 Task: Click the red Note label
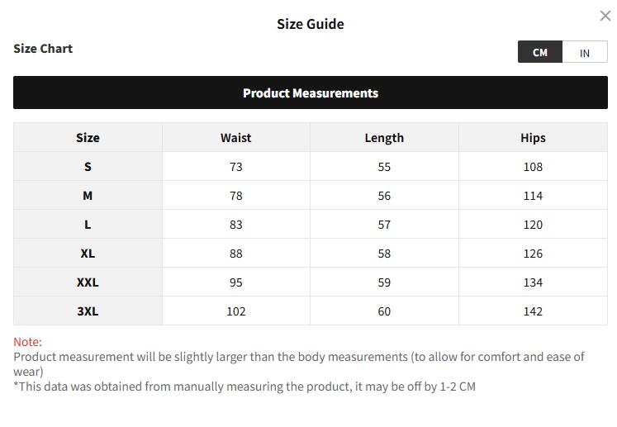point(27,342)
